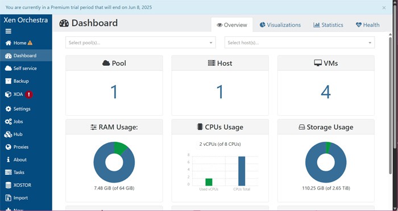
Task: Open Home in the sidebar
Action: click(26, 43)
